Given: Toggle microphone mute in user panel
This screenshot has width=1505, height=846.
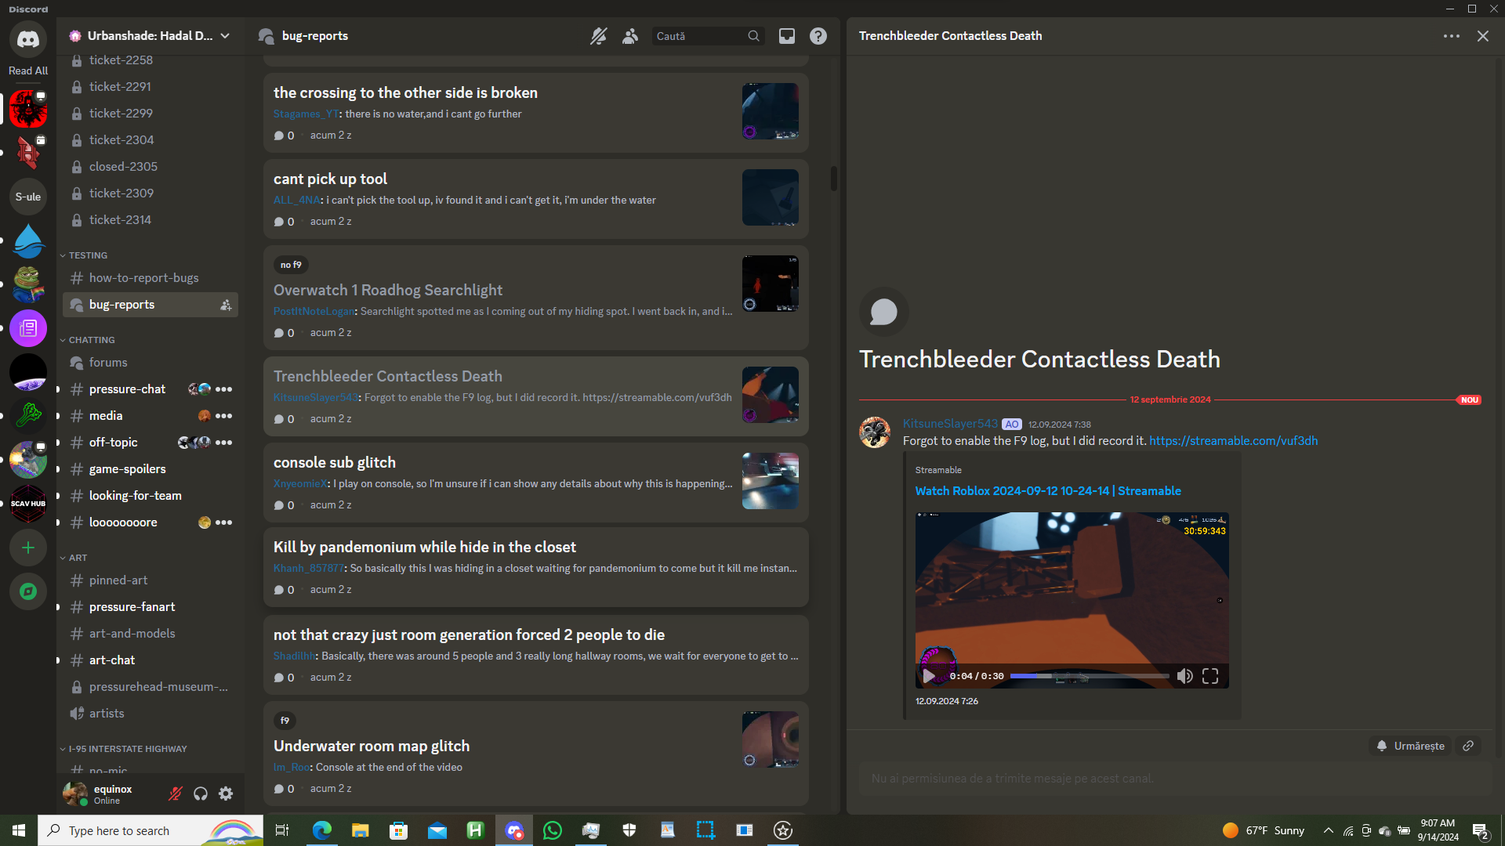Looking at the screenshot, I should 176,794.
